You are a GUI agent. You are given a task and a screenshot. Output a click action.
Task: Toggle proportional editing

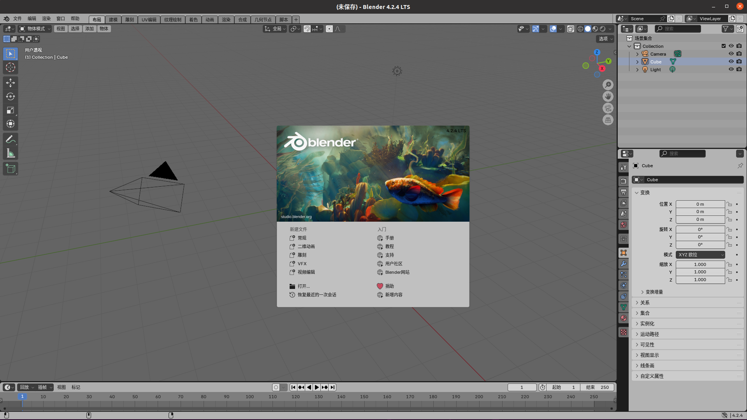pos(329,29)
